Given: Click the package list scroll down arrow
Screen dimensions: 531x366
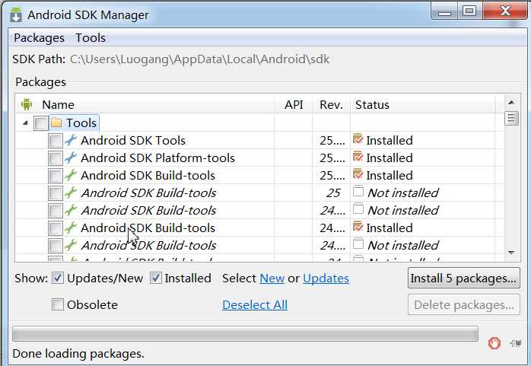Looking at the screenshot, I should point(511,253).
